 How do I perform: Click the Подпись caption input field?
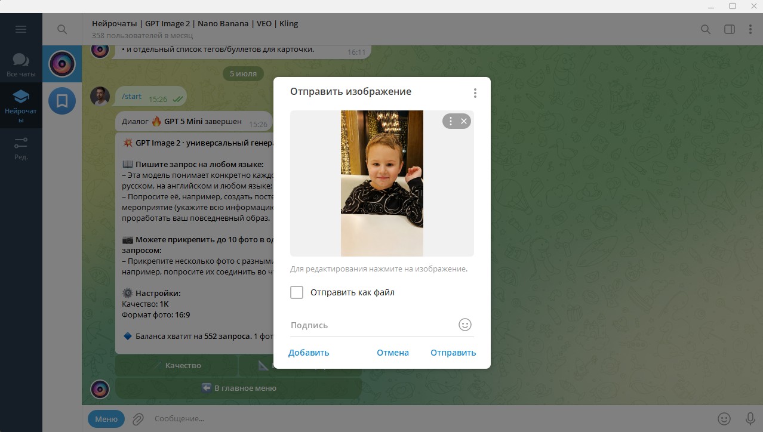point(372,325)
